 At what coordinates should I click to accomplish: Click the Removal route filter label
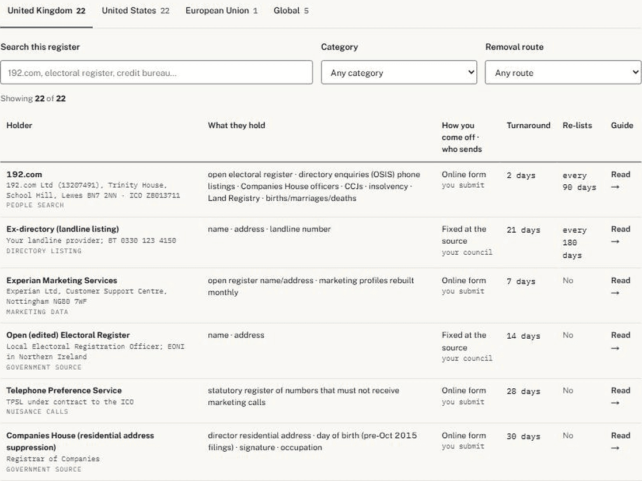(x=514, y=47)
